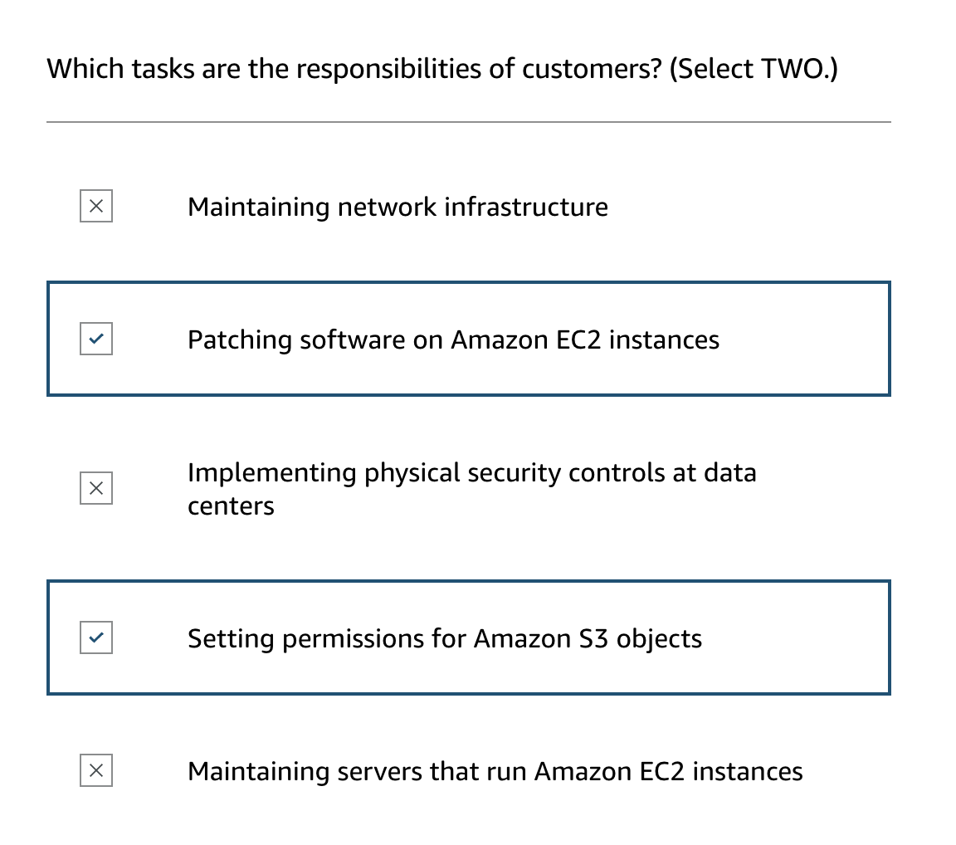Viewport: 956px width, 845px height.
Task: Click the blue check mark for Patching software
Action: coord(96,339)
